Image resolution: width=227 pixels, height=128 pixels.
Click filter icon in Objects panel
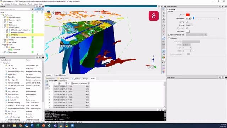(42, 9)
